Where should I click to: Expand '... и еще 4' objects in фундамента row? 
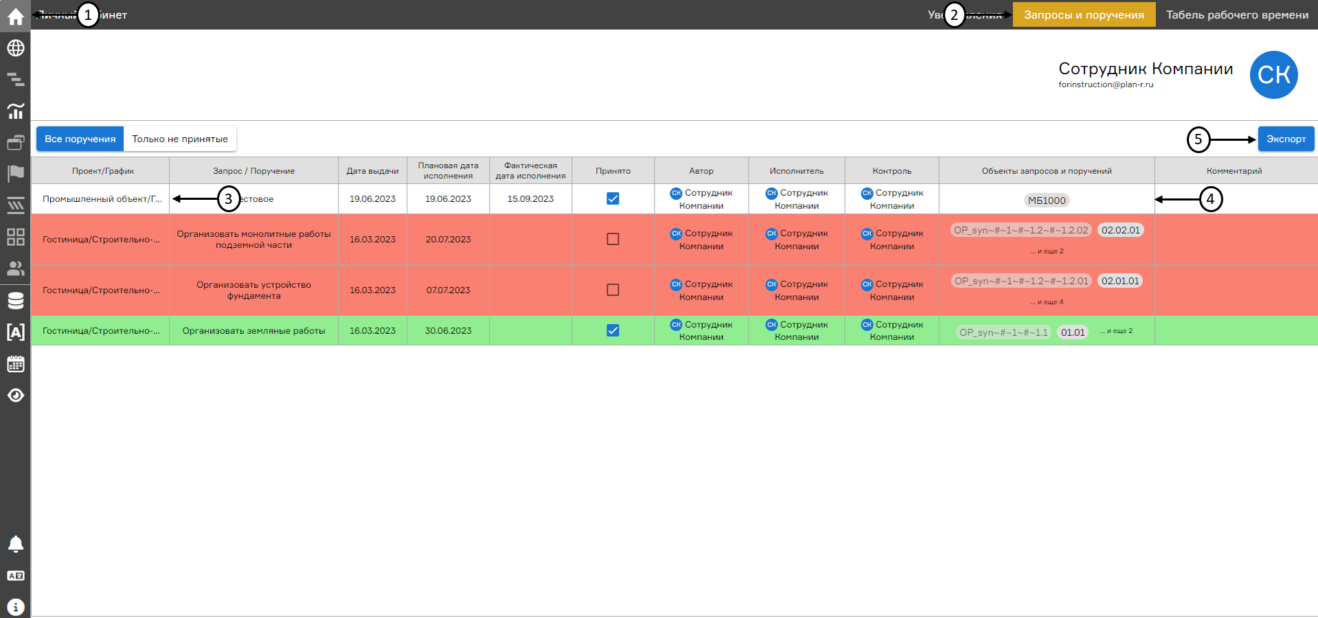tap(1047, 302)
